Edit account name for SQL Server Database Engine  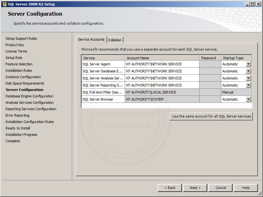(162, 71)
